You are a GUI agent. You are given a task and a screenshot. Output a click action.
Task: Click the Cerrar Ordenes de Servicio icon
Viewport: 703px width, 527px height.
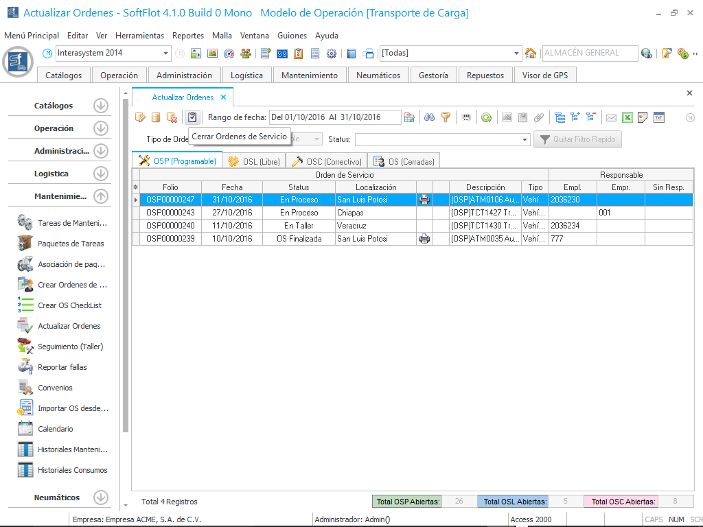point(192,117)
